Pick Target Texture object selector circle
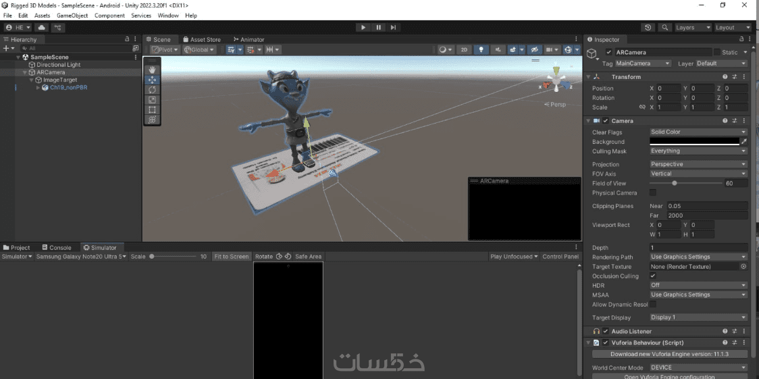Screen dimensions: 759x379 click(x=743, y=267)
